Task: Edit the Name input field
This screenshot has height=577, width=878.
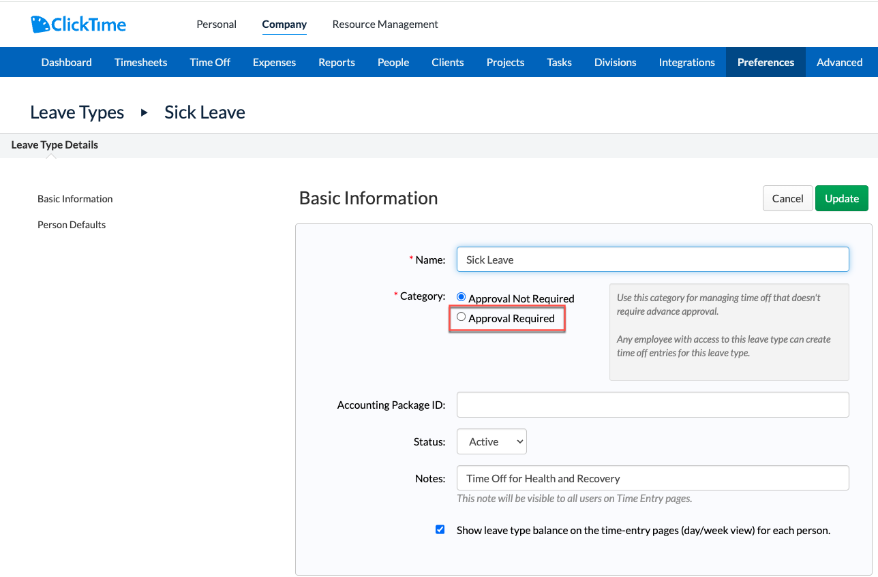Action: click(652, 260)
